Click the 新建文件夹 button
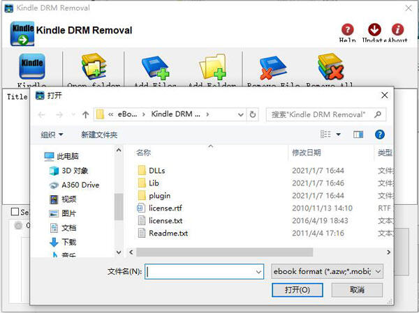Viewport: 419px width, 313px height. pyautogui.click(x=99, y=135)
